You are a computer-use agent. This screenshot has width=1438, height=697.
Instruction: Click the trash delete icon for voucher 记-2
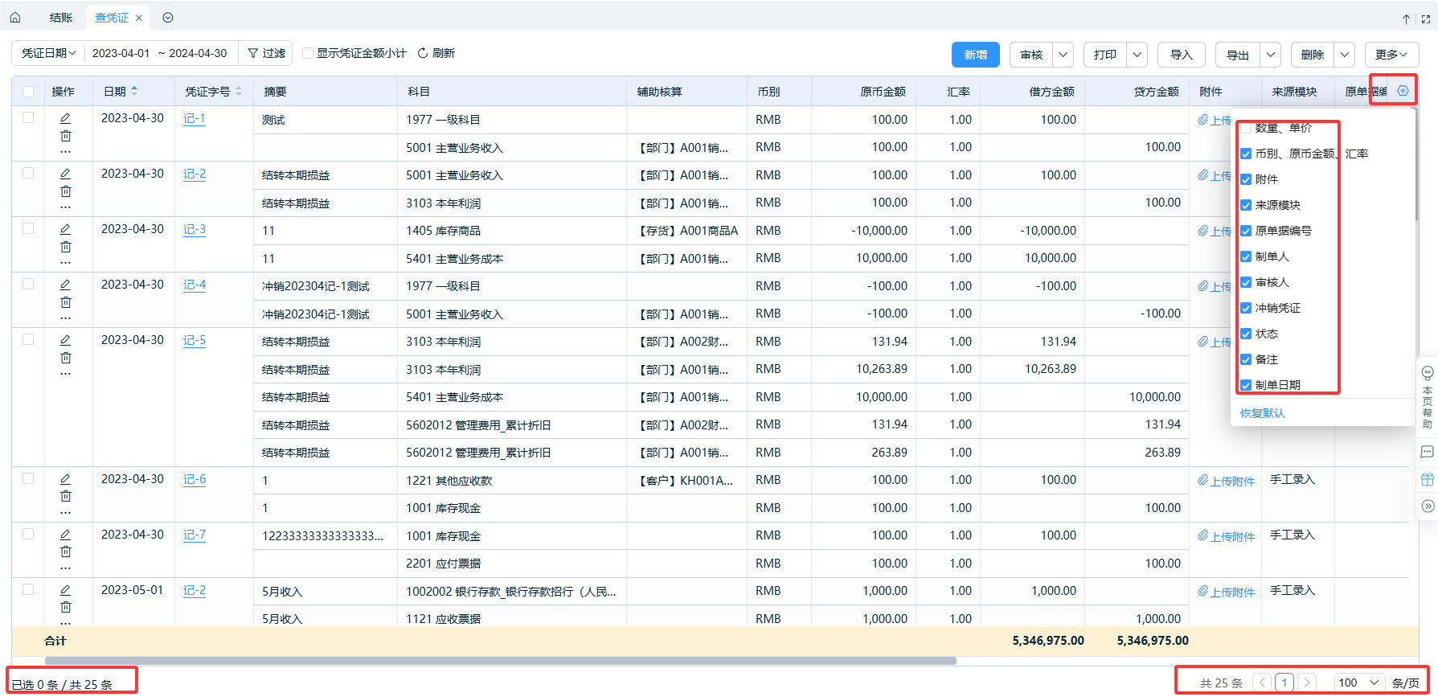click(65, 191)
